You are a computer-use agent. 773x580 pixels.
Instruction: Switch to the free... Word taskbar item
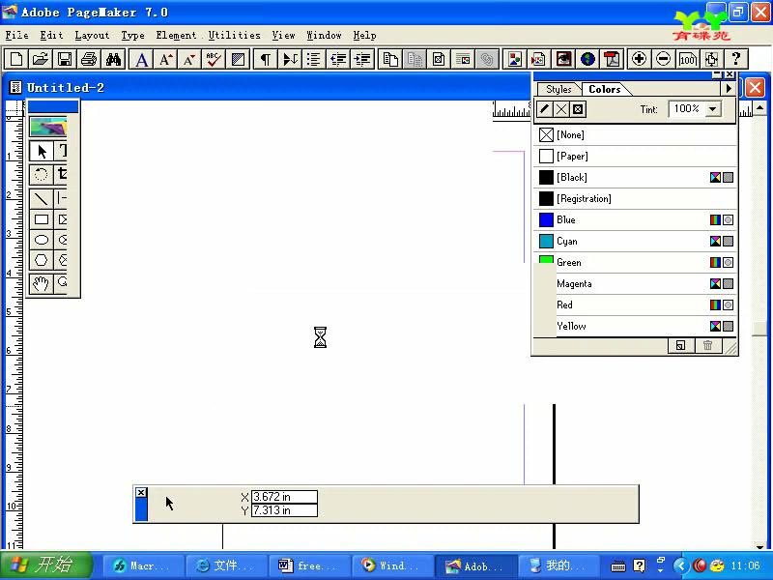(309, 565)
